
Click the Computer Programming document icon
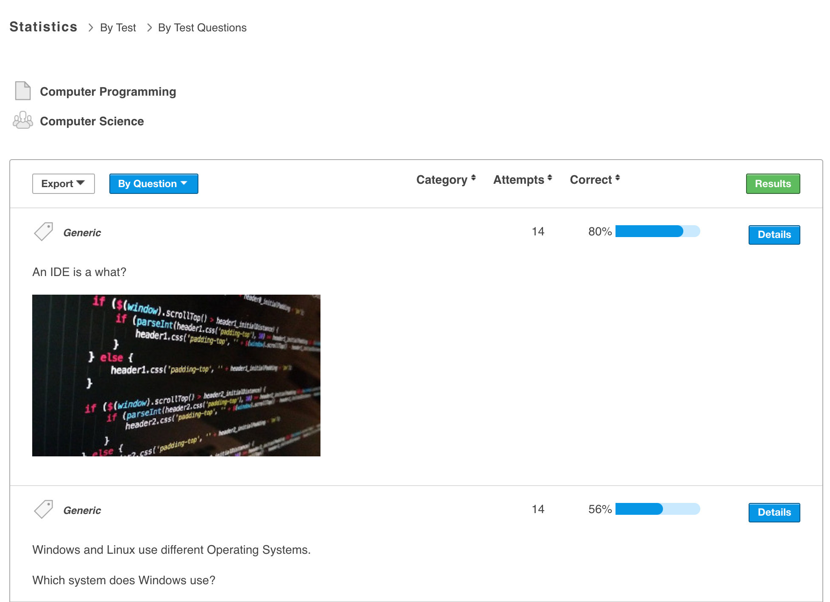click(x=22, y=91)
